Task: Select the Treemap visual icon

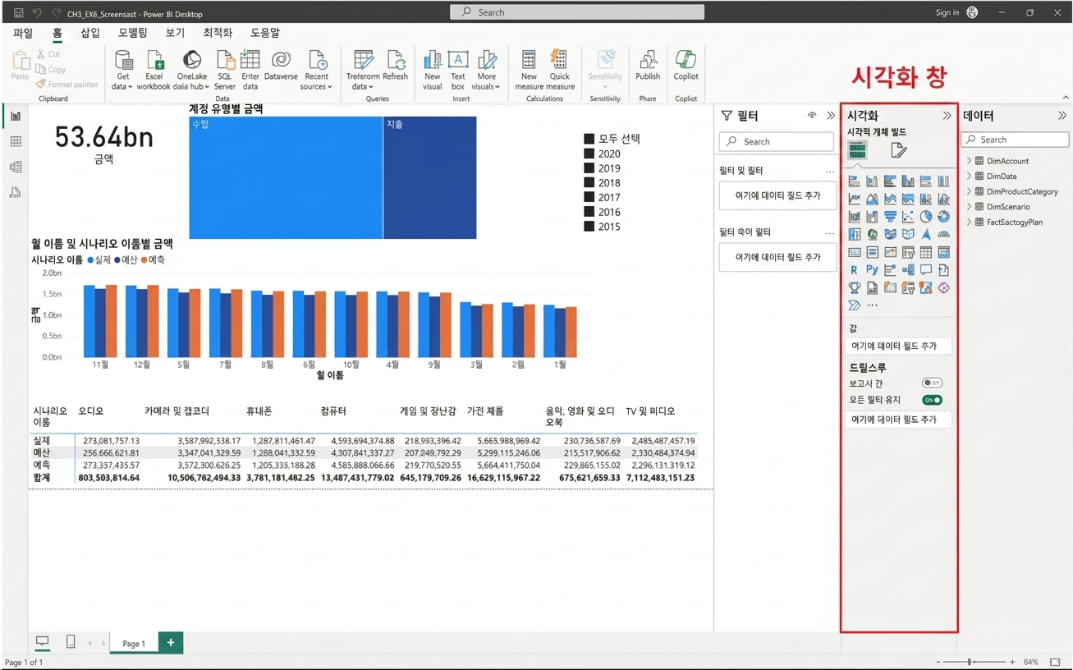Action: pos(855,234)
